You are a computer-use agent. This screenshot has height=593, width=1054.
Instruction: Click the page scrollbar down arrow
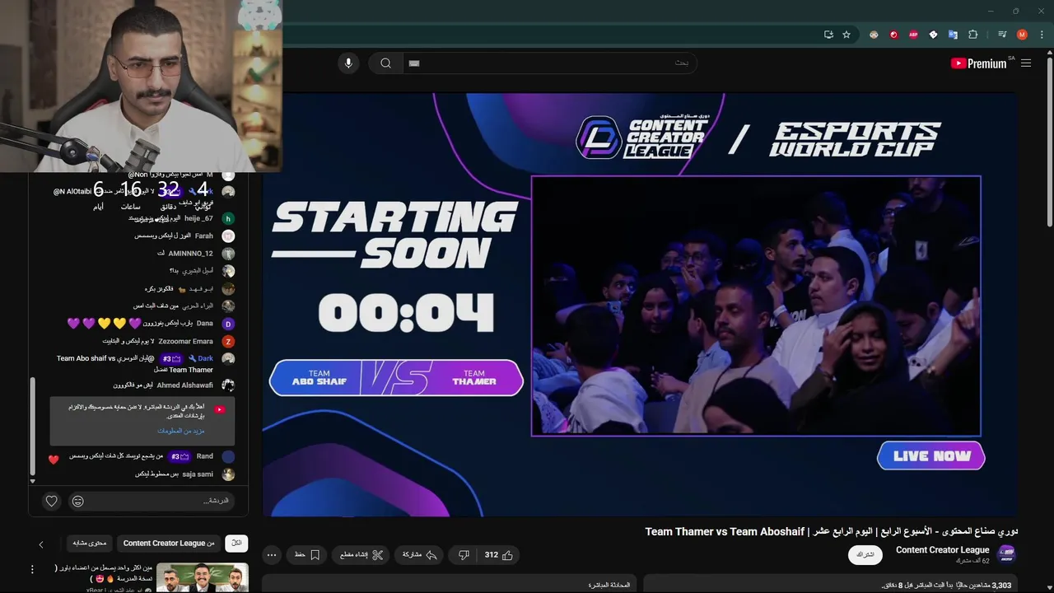pos(1048,587)
